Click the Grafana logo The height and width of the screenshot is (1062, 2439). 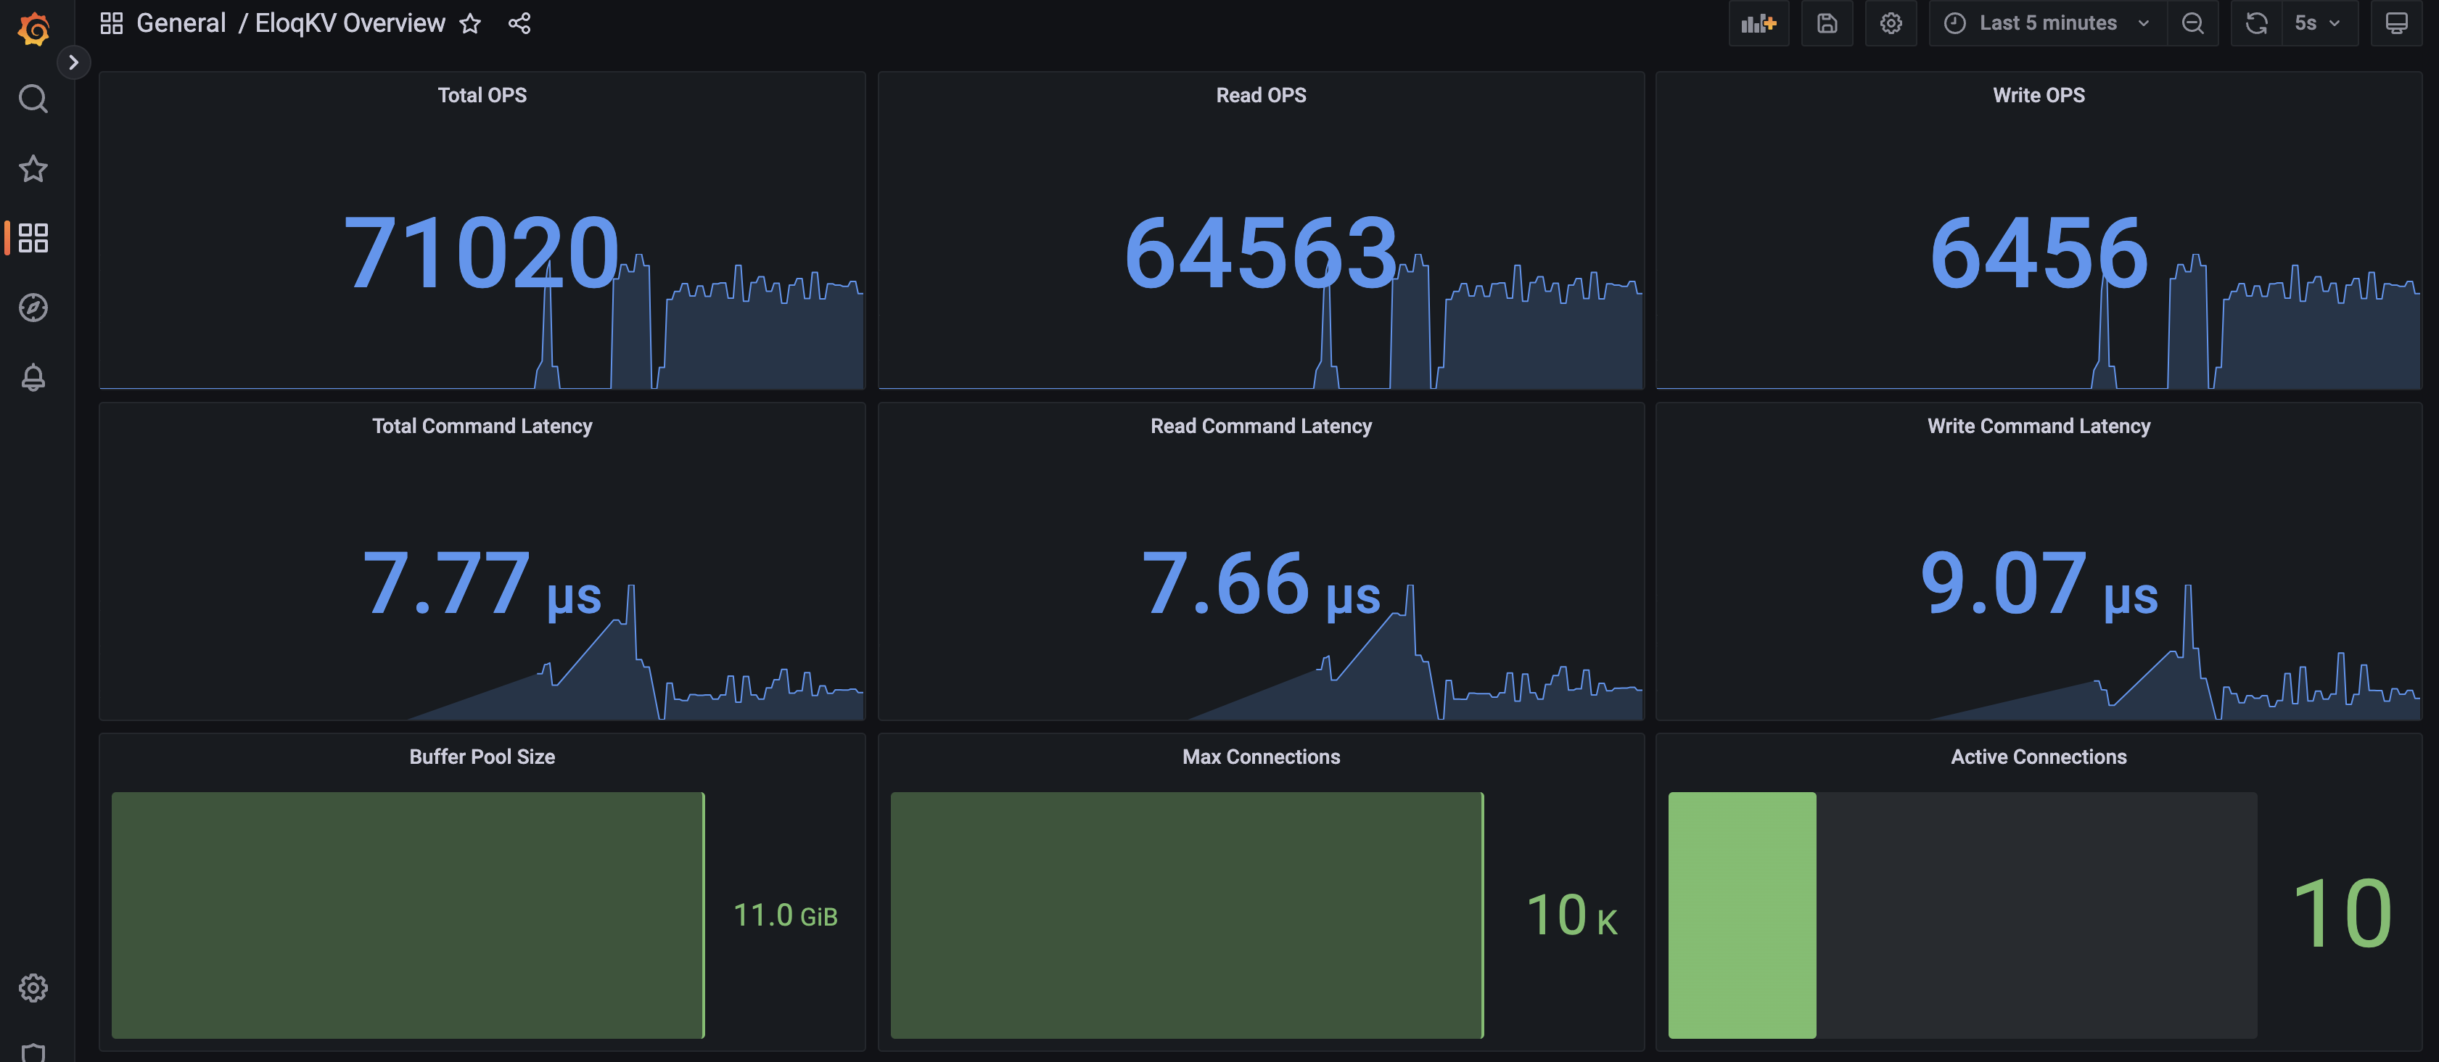[34, 28]
